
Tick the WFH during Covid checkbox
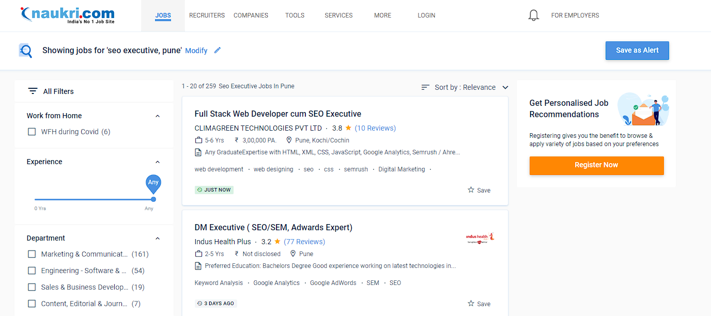[32, 132]
